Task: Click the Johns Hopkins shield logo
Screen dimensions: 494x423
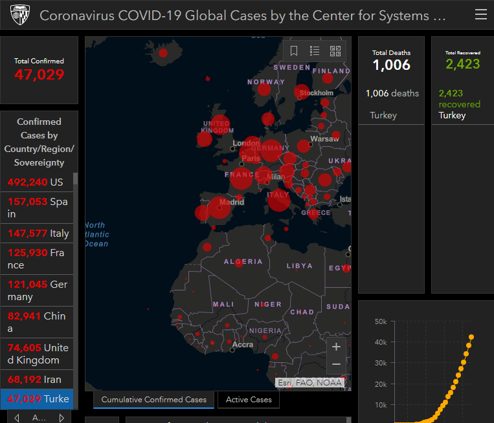Action: click(x=20, y=14)
